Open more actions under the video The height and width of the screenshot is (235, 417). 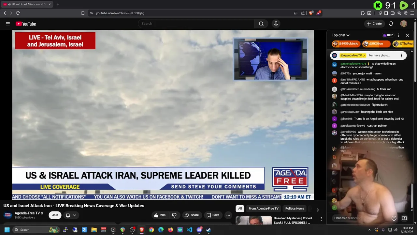(x=228, y=215)
